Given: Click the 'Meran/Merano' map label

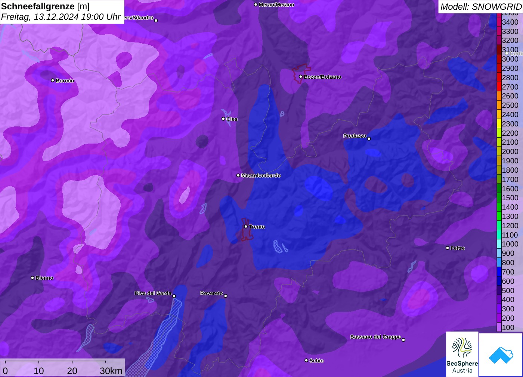Looking at the screenshot, I should point(276,4).
